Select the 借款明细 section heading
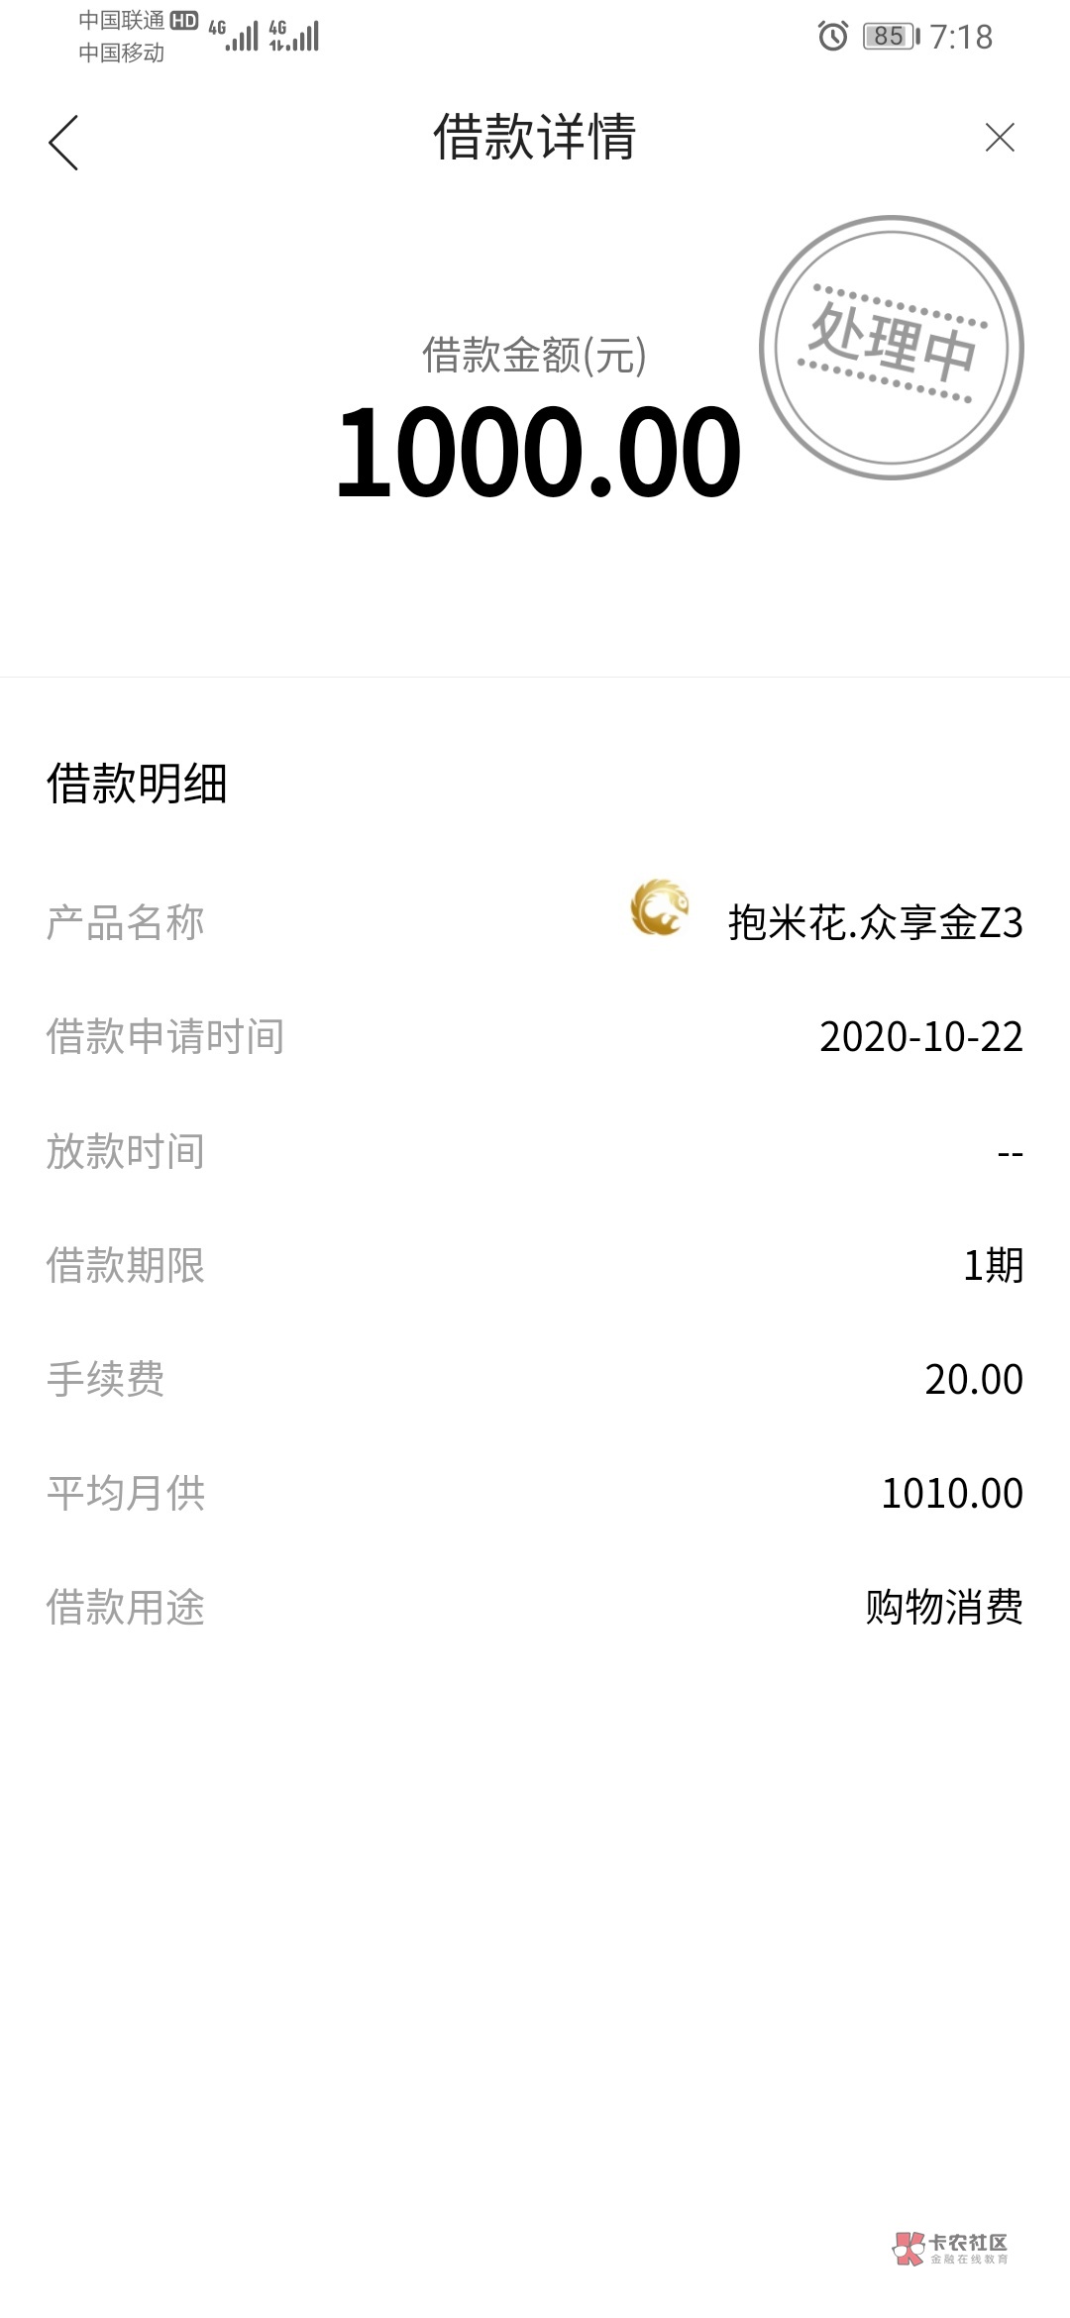1070x2318 pixels. [x=137, y=784]
